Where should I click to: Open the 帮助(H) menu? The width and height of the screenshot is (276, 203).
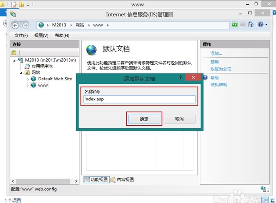(62, 36)
